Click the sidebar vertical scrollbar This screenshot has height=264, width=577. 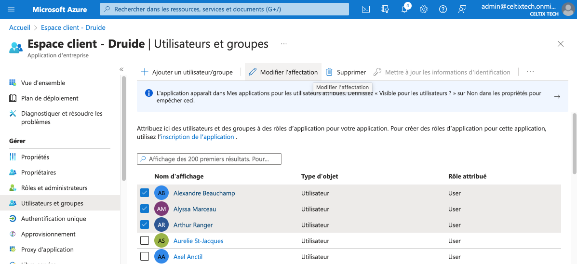pos(123,128)
